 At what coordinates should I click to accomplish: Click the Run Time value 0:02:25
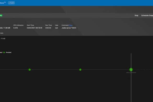(x=48, y=28)
